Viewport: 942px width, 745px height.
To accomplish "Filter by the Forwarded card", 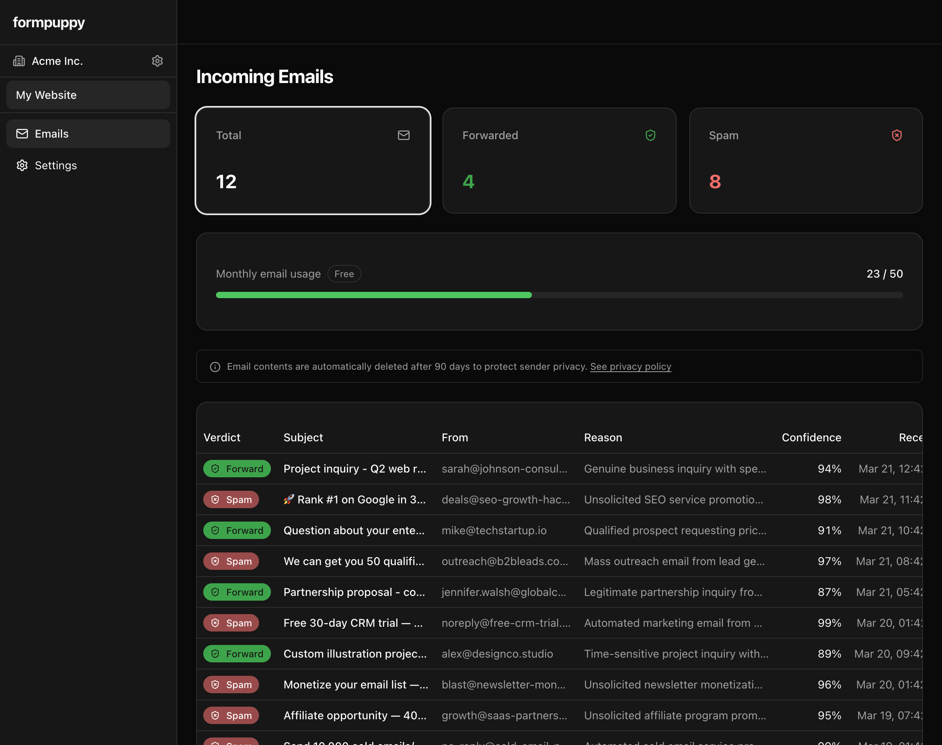I will [x=559, y=161].
